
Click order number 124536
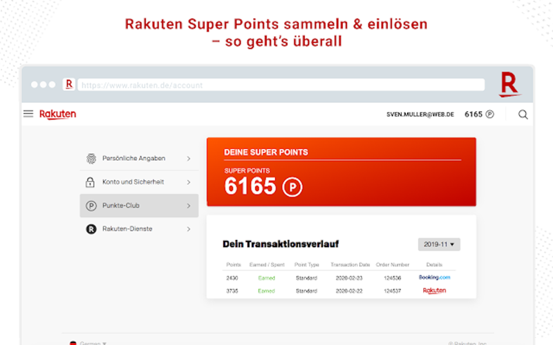tap(393, 278)
